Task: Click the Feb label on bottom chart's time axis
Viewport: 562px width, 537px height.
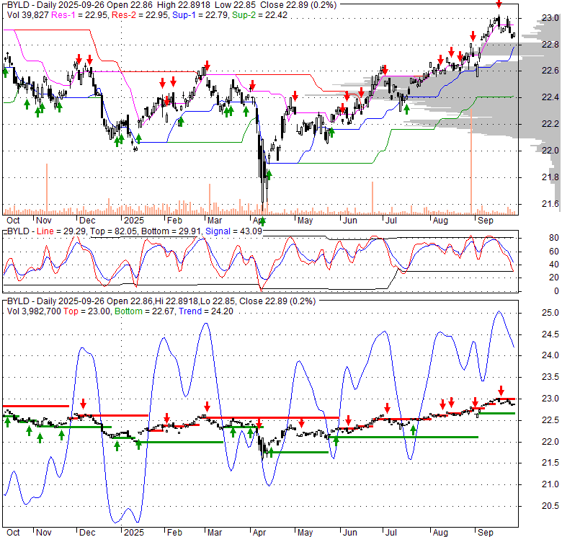Action: pos(174,533)
